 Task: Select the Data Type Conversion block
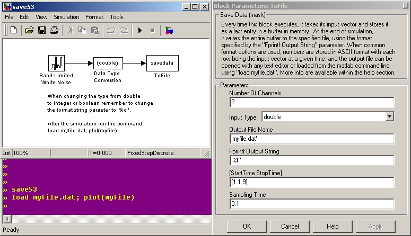[108, 63]
